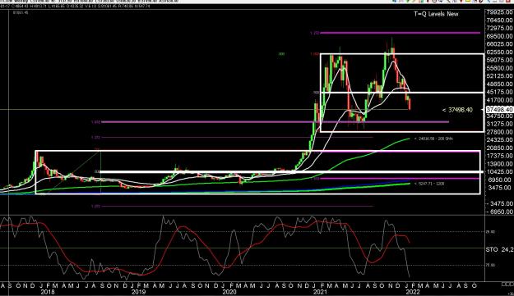Select the 2018 year label on time axis
This screenshot has width=514, height=296.
click(47, 292)
